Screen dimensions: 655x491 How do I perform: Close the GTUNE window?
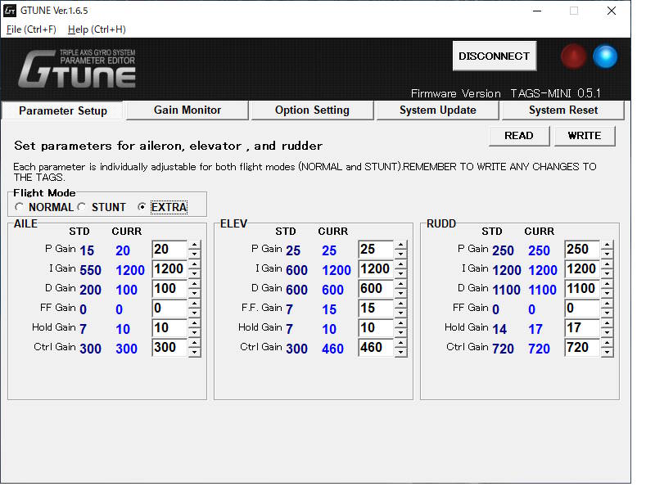pyautogui.click(x=611, y=11)
